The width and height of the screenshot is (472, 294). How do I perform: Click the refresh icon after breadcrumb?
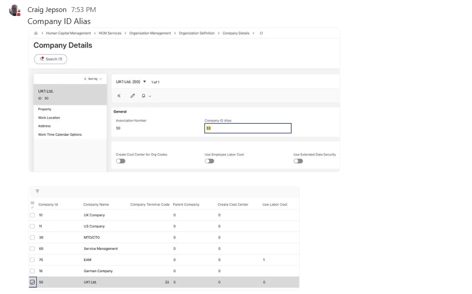point(261,33)
